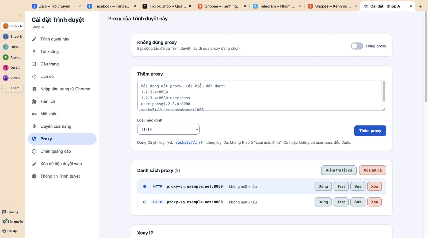Click Xóa for proxy-vn.example.net

(374, 186)
